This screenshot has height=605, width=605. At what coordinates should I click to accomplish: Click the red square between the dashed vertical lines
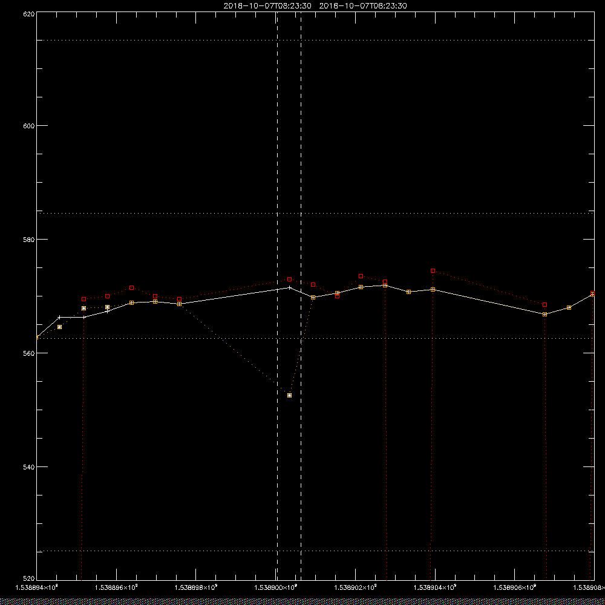(289, 279)
